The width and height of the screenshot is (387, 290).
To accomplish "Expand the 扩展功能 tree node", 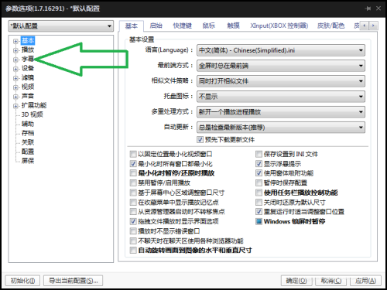I will 15,106.
